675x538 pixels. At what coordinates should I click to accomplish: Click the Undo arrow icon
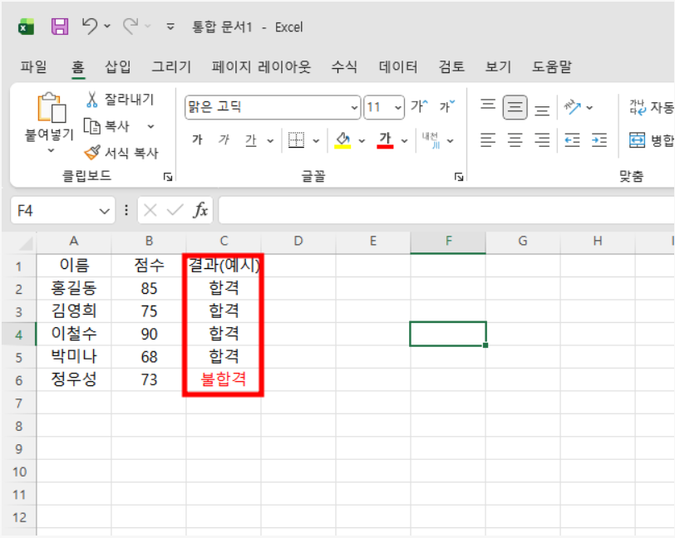coord(90,27)
